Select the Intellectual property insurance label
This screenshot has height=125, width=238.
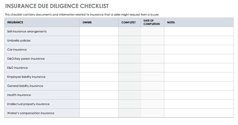[x=28, y=104]
